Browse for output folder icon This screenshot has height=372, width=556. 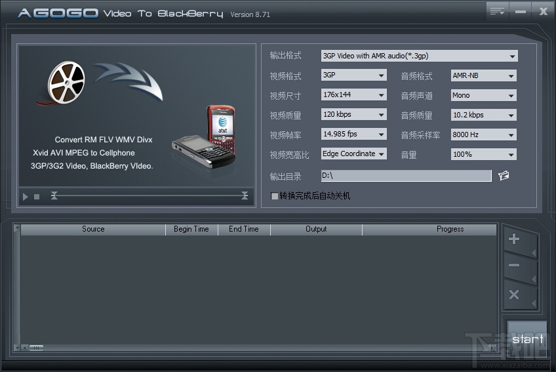coord(504,175)
